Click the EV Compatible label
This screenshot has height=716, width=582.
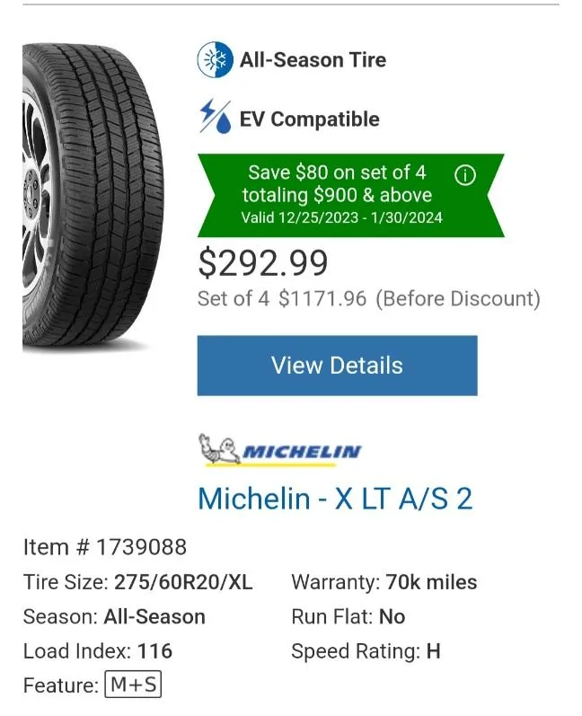[309, 119]
